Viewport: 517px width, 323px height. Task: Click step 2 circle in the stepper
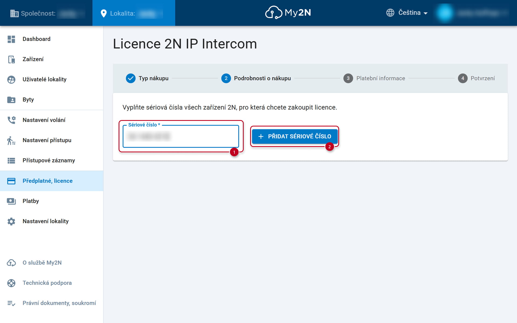[226, 78]
